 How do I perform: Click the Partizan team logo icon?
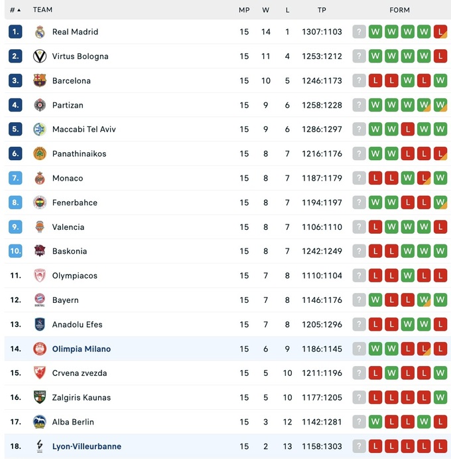pos(40,105)
